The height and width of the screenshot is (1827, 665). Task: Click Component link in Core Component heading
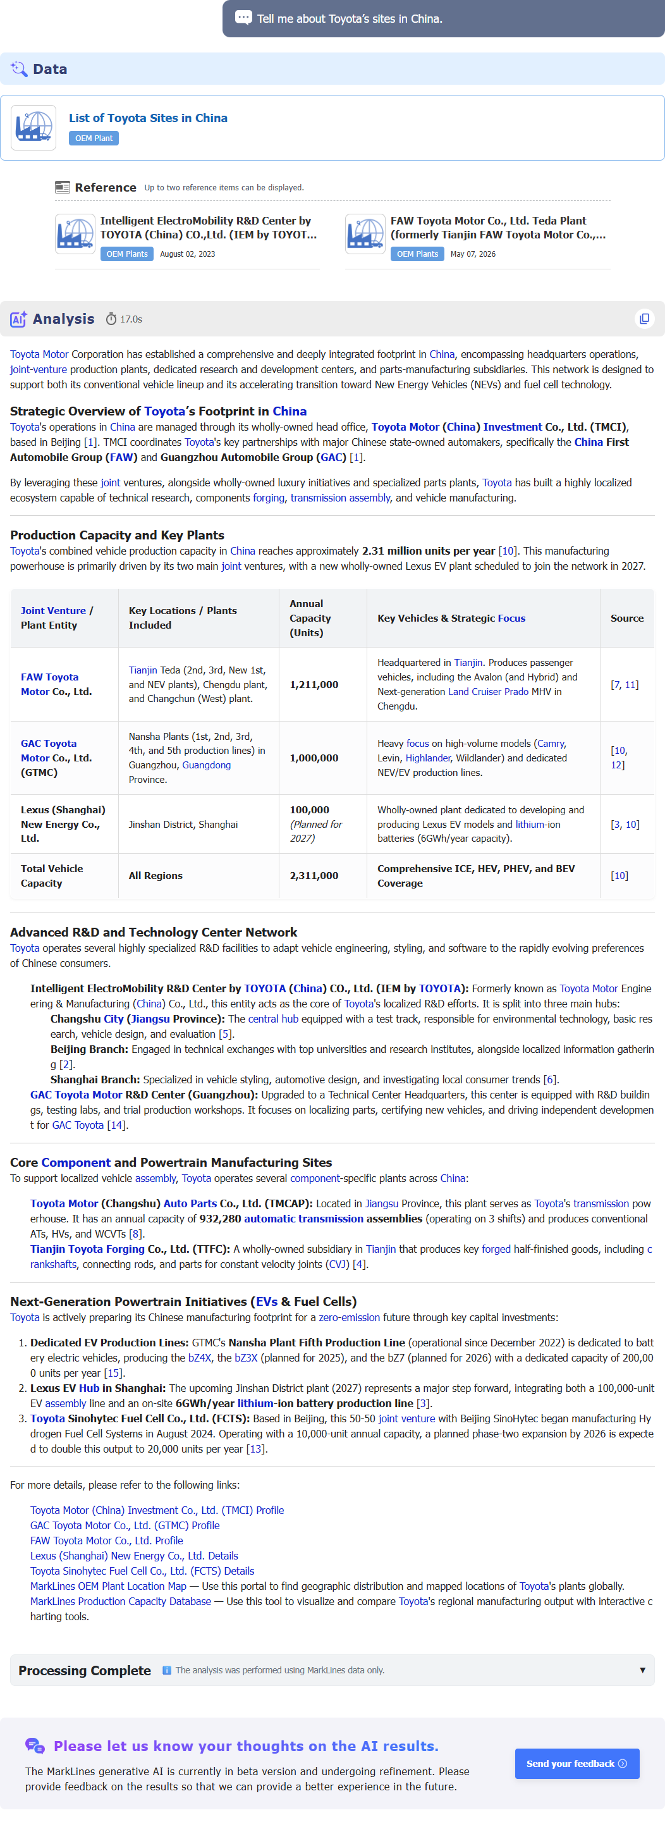pos(76,1162)
